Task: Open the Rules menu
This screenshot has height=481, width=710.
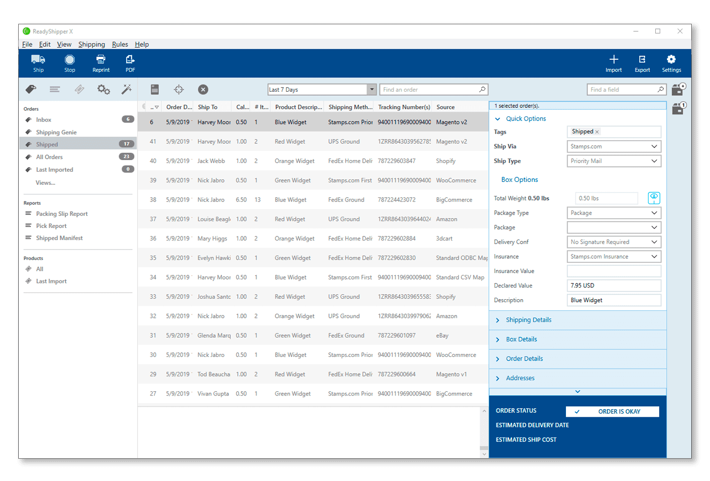Action: pos(120,45)
